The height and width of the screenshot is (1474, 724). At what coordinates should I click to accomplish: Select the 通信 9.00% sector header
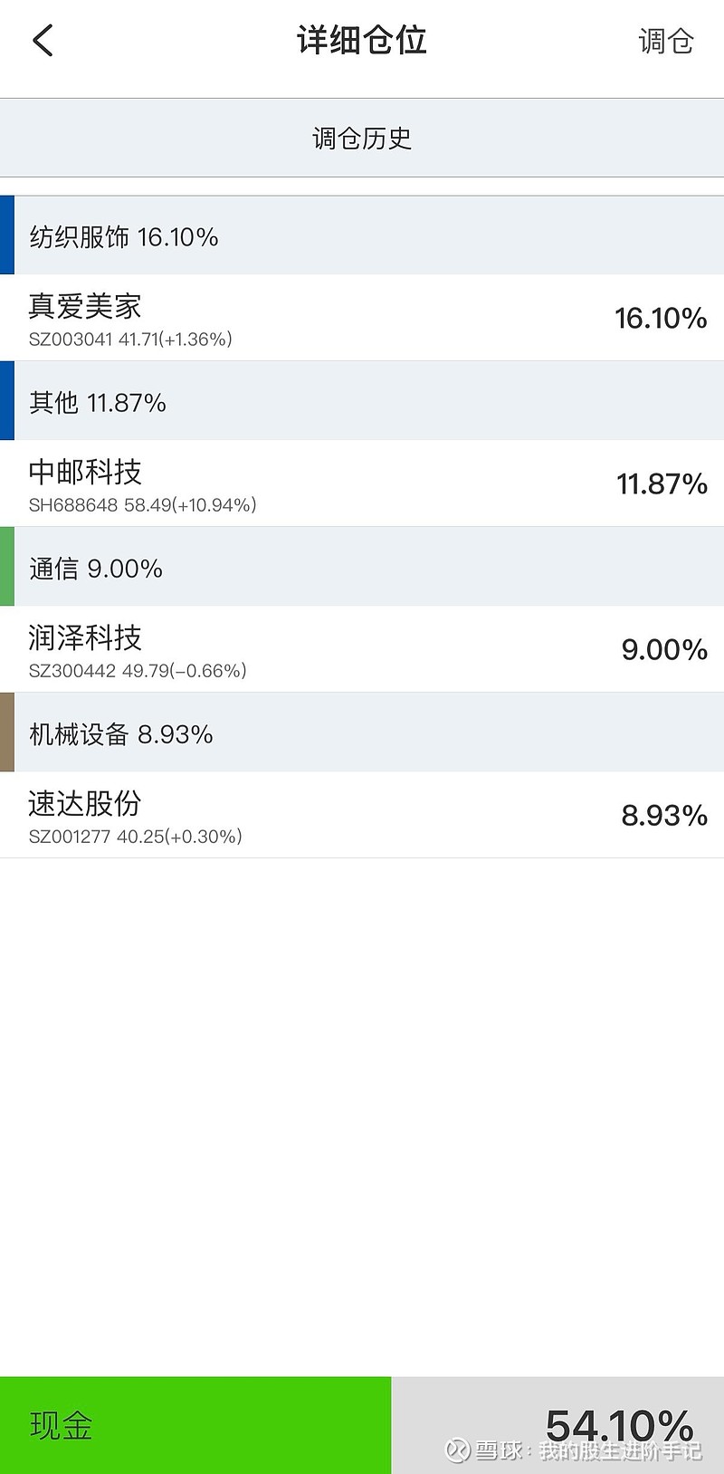coord(96,569)
